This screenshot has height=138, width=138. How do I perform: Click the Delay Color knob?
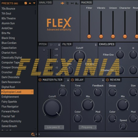coord(78,118)
